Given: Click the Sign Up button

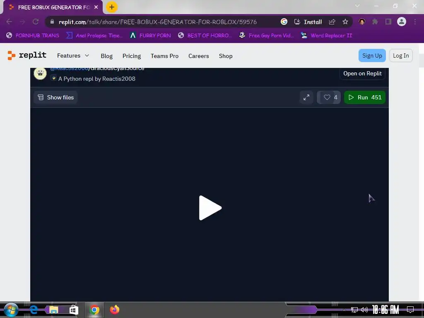Looking at the screenshot, I should 372,55.
